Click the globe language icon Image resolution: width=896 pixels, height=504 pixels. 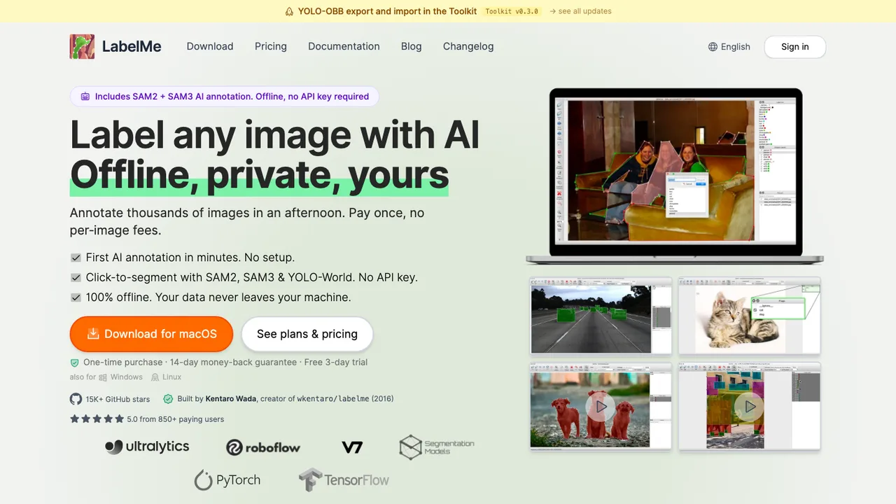tap(713, 47)
